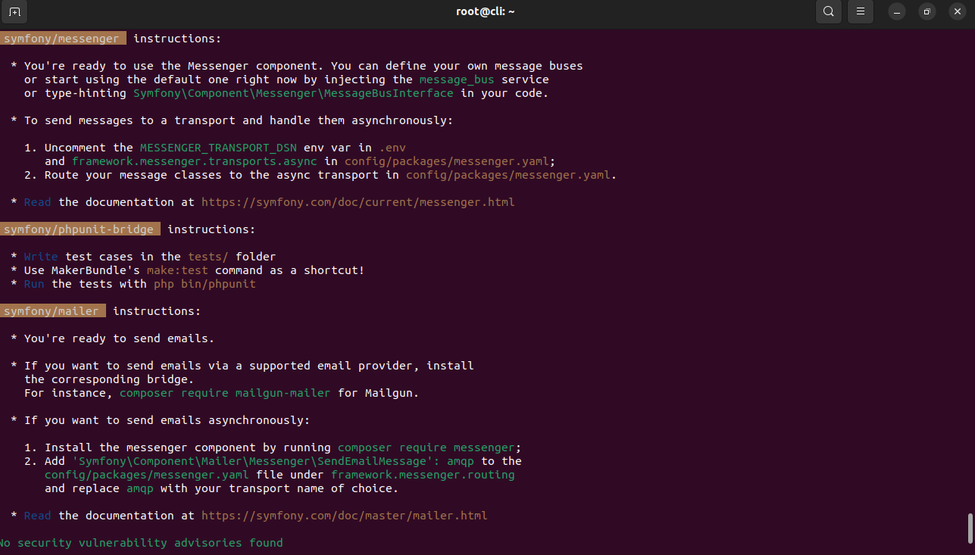Screen dimensions: 975x555
Task: Click the root@cli title bar text
Action: (487, 11)
